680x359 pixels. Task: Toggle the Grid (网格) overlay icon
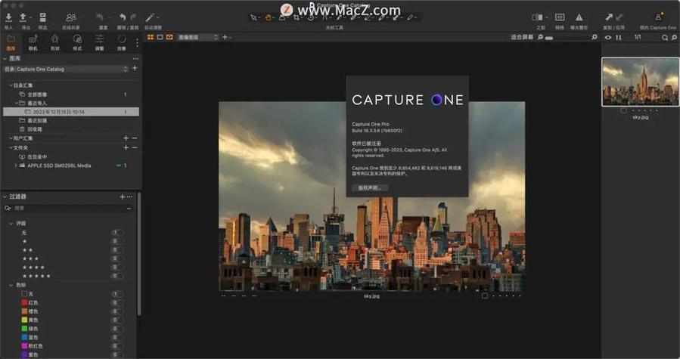(x=560, y=17)
